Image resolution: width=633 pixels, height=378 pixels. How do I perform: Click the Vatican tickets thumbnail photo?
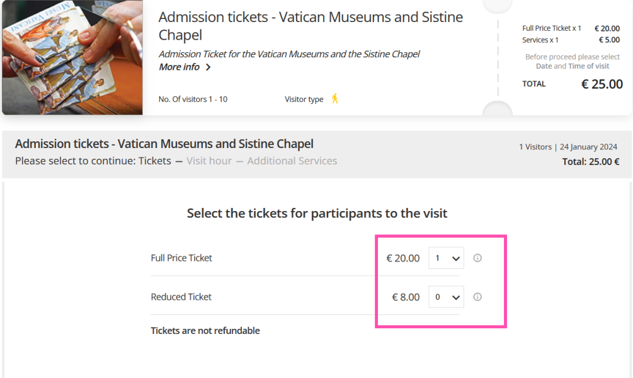[72, 57]
